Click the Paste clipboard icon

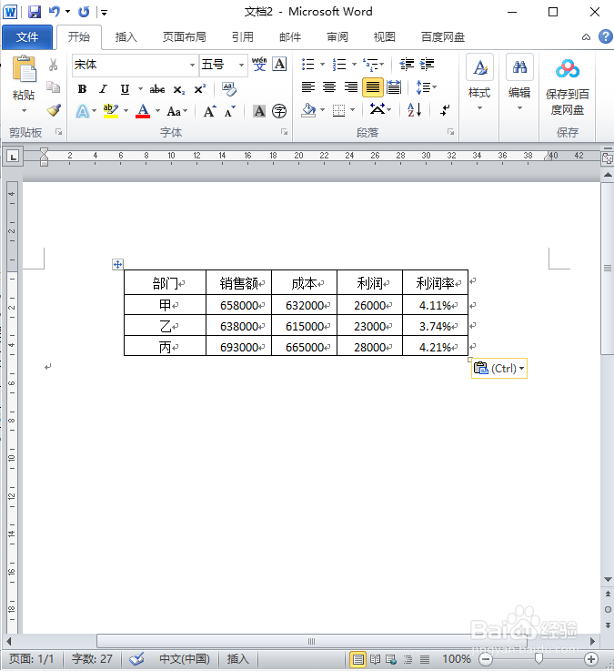point(24,69)
